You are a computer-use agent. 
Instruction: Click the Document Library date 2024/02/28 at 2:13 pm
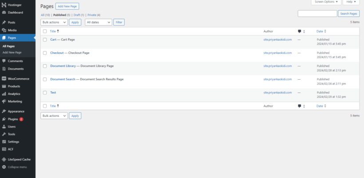[x=331, y=70]
